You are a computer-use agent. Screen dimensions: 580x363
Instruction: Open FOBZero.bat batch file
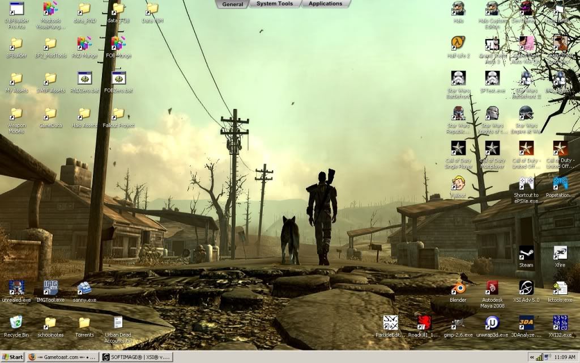(x=118, y=82)
